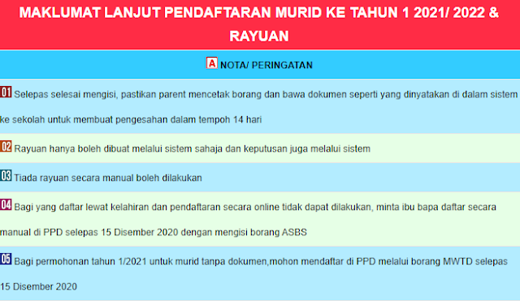Click the line starting 'Bagi permohonan tahun 1/2021'

(261, 261)
